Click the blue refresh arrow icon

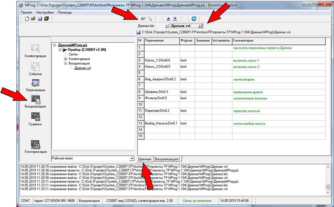[194, 18]
